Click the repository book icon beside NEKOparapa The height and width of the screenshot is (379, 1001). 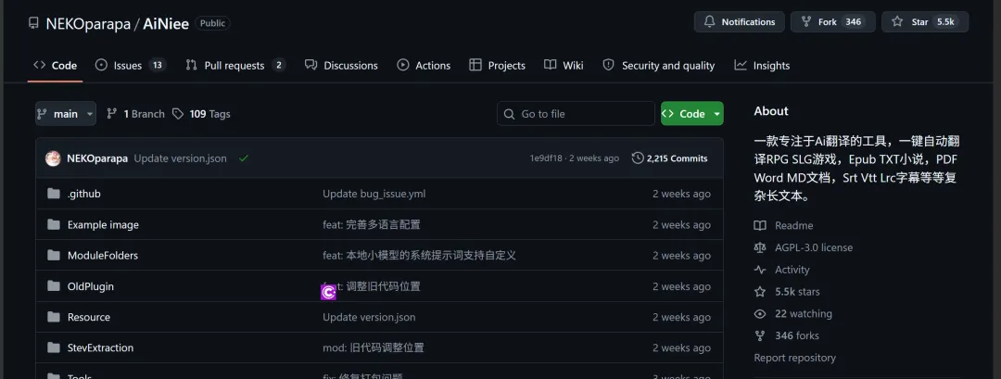(x=33, y=23)
